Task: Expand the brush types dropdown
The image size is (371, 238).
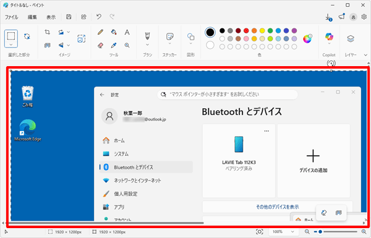Action: pyautogui.click(x=147, y=45)
